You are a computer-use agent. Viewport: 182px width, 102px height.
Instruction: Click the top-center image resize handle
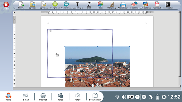click(97, 47)
